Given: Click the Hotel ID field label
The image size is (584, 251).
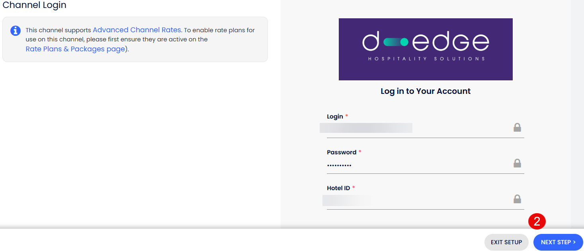Looking at the screenshot, I should [338, 188].
